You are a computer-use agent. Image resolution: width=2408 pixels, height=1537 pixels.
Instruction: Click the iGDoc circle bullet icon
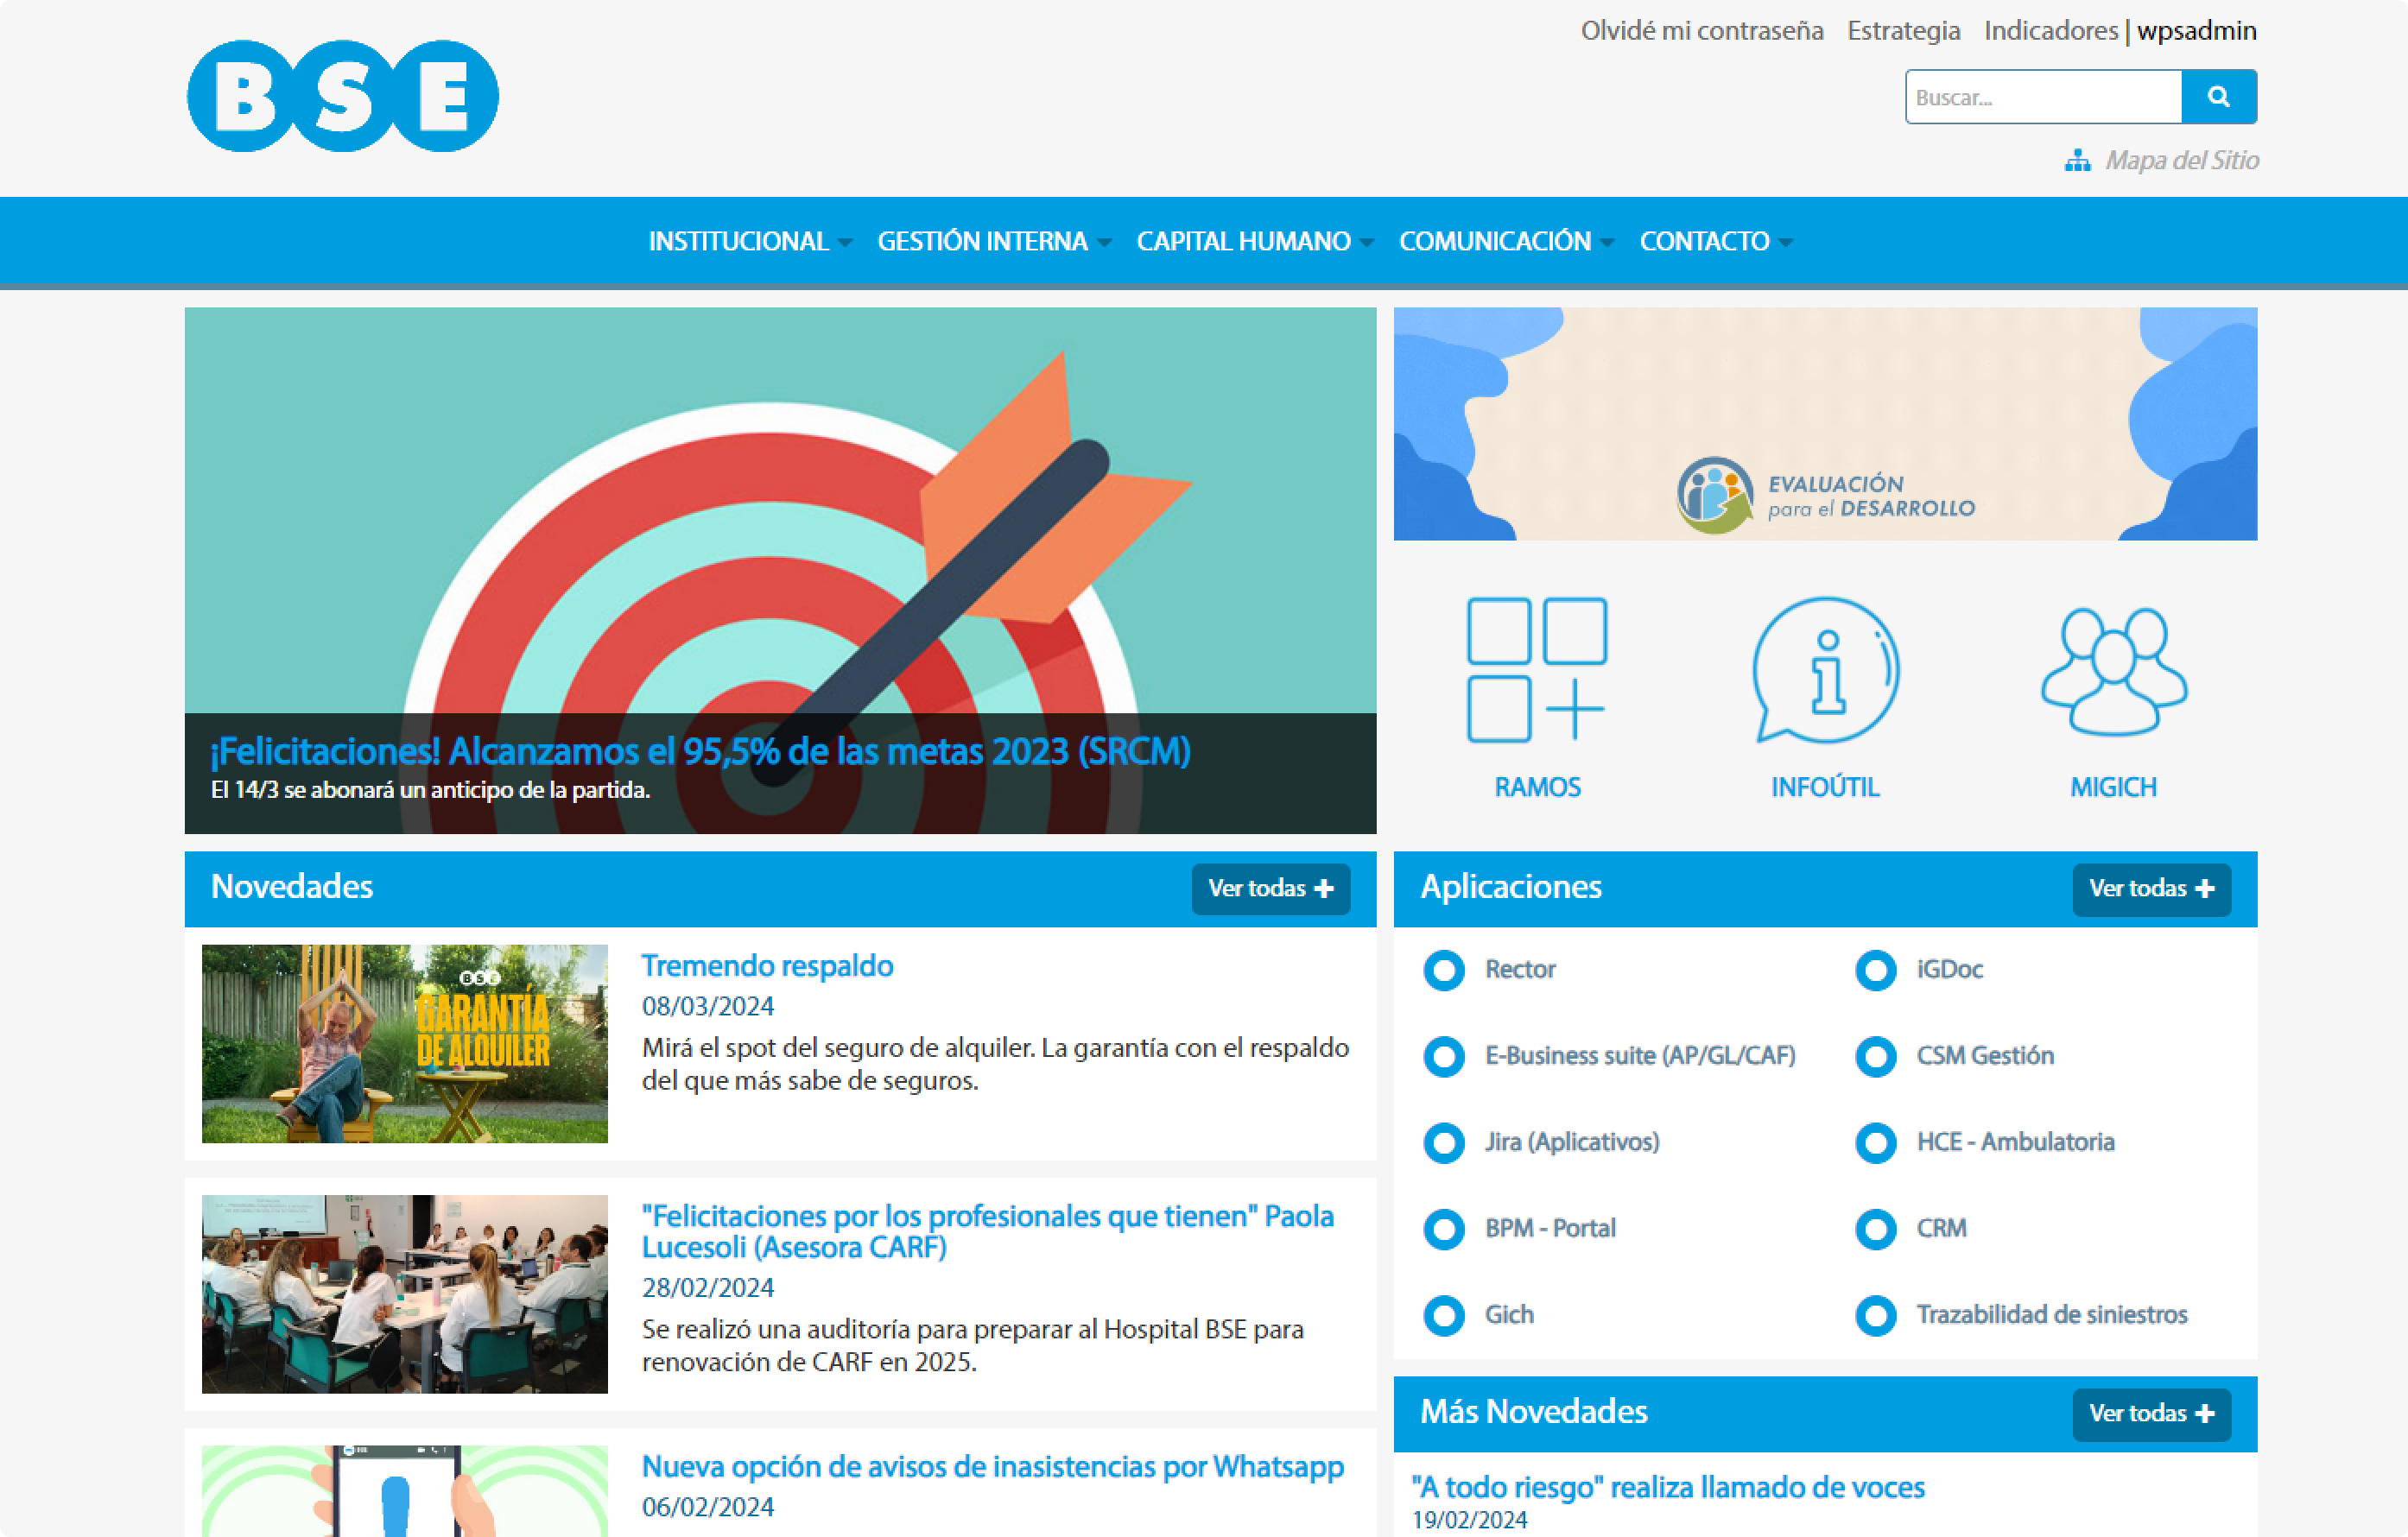pos(1875,970)
